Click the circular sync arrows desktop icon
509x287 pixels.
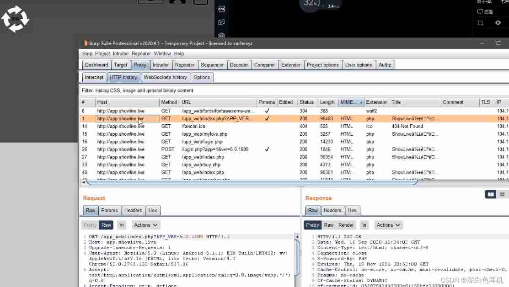(15, 19)
